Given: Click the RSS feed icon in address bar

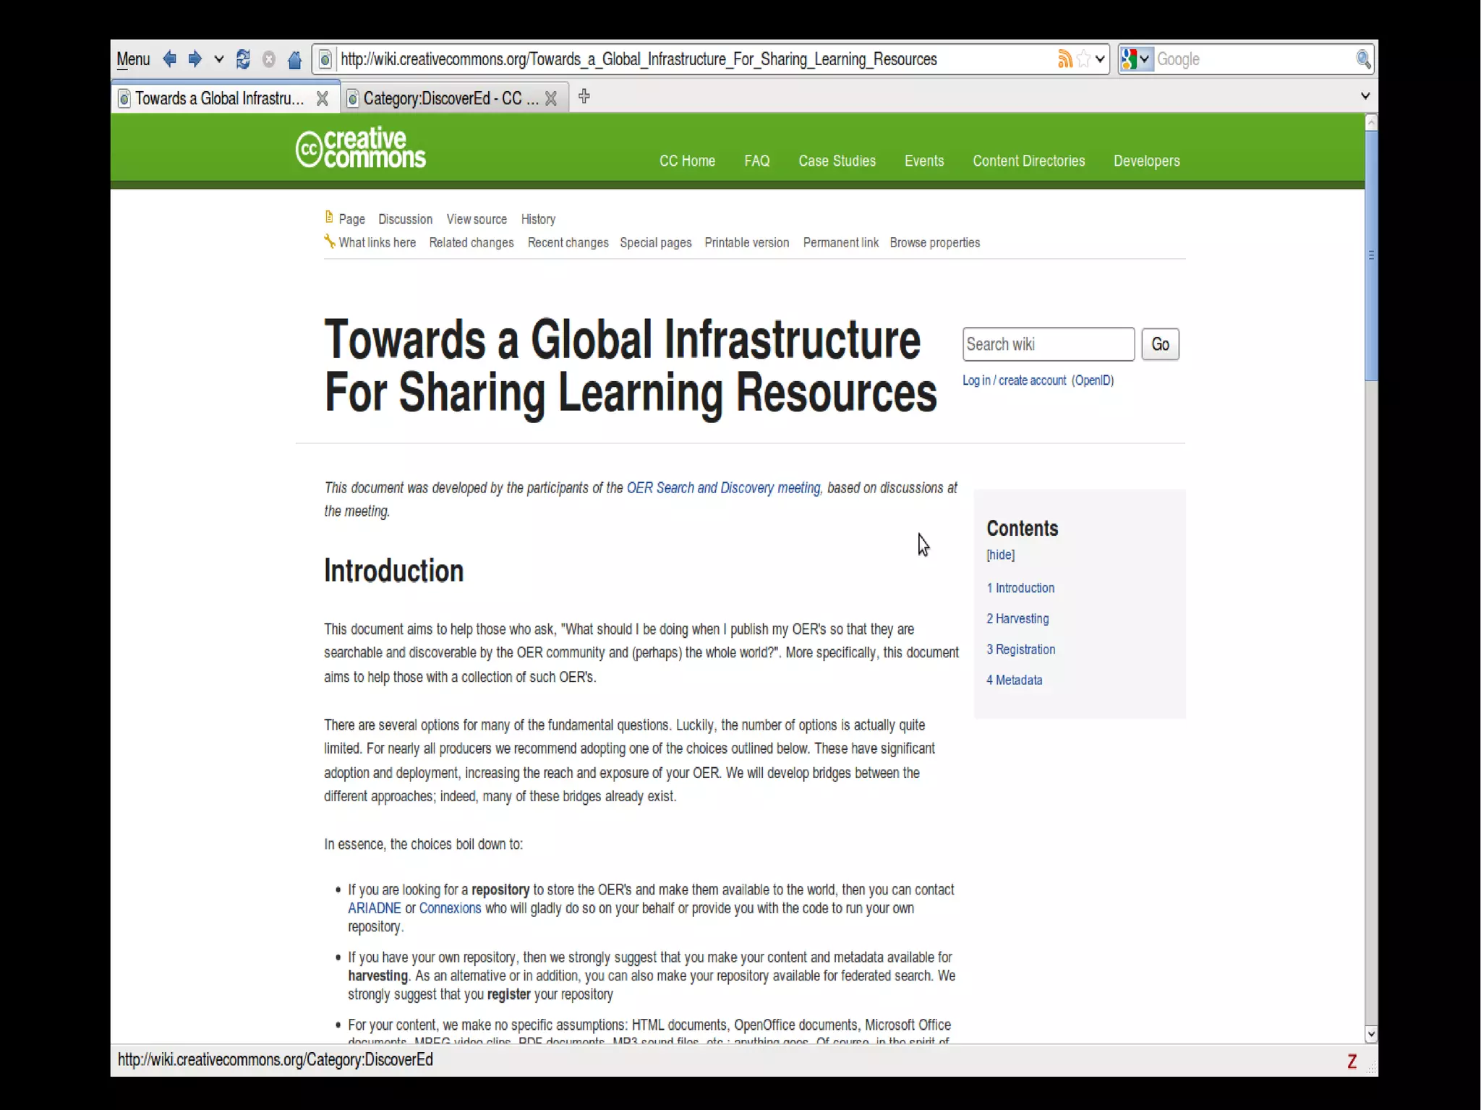Looking at the screenshot, I should click(1064, 59).
